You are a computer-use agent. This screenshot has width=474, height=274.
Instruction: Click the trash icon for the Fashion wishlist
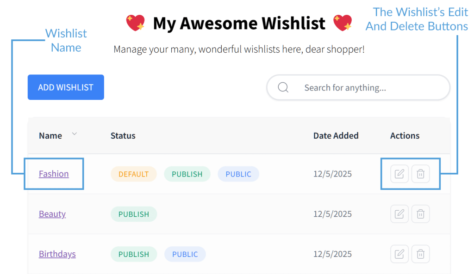point(420,174)
